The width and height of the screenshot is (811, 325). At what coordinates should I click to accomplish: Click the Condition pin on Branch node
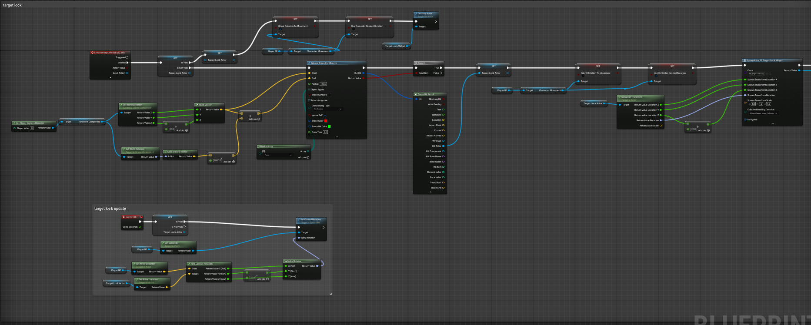point(416,73)
